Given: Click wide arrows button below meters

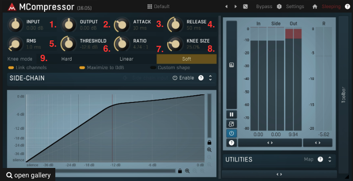Looking at the screenshot, I should (270, 143).
